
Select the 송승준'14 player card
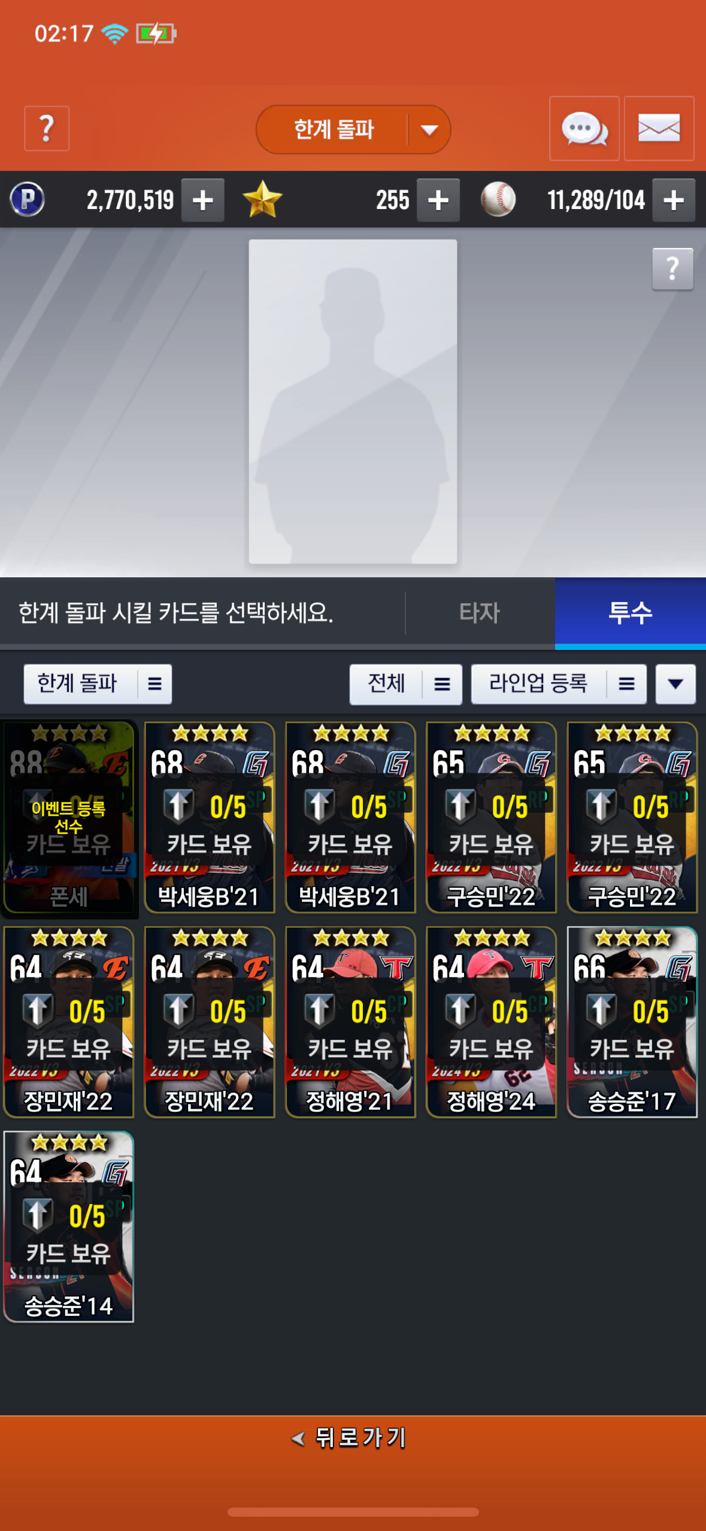tap(68, 1226)
